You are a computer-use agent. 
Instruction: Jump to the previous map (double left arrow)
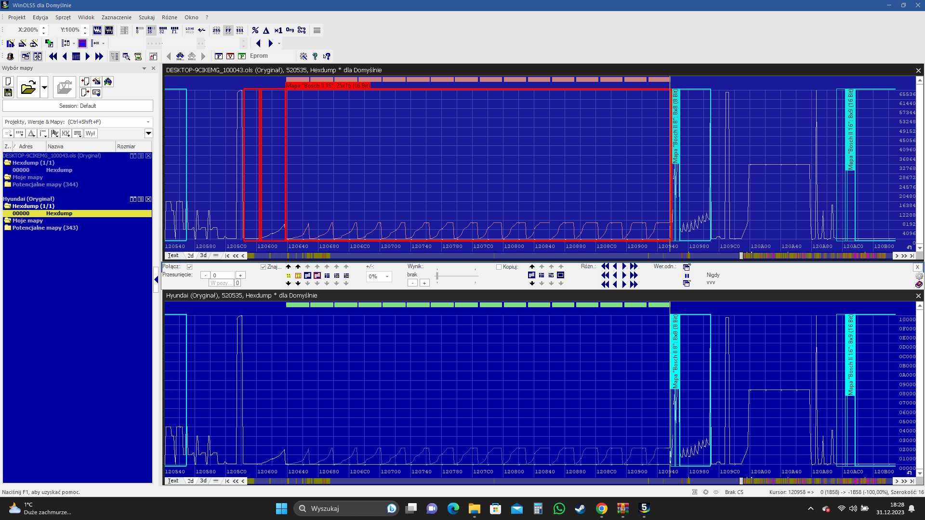pyautogui.click(x=53, y=56)
